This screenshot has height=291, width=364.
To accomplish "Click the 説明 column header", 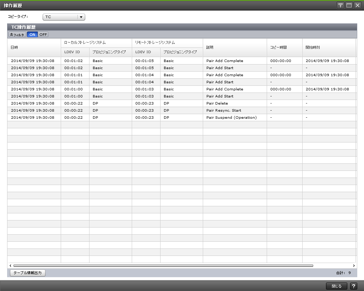I will (235, 47).
